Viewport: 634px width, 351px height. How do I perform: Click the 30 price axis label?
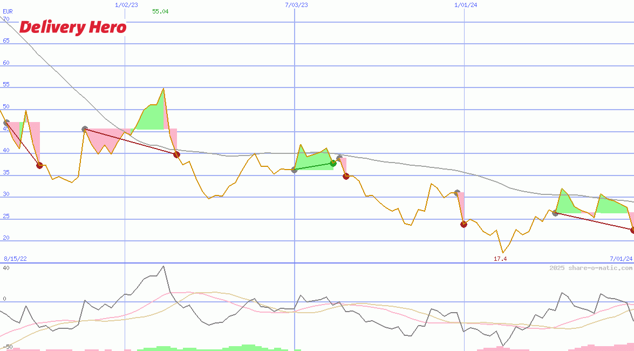(6, 194)
